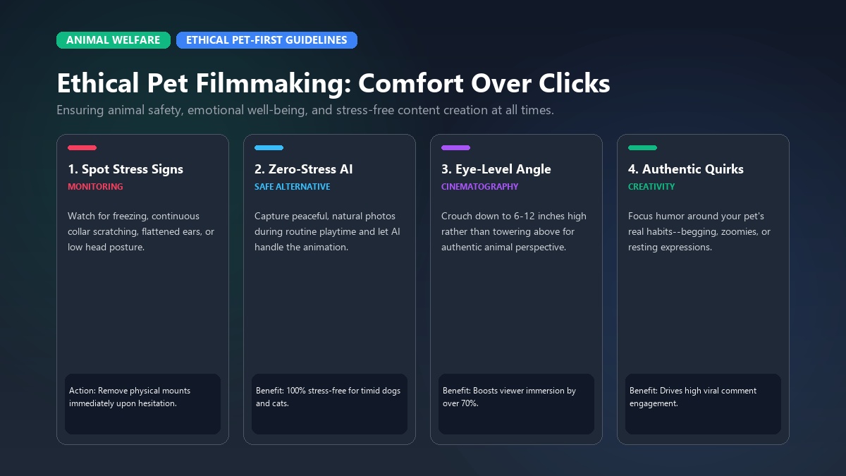The width and height of the screenshot is (846, 476).
Task: Click the MONITORING category label
Action: (95, 187)
